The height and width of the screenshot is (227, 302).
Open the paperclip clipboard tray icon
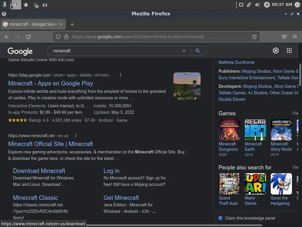point(249,5)
